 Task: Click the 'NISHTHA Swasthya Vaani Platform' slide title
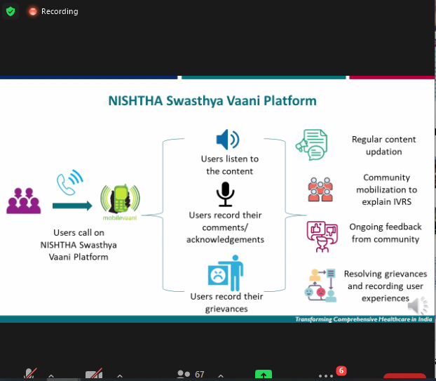pos(212,101)
